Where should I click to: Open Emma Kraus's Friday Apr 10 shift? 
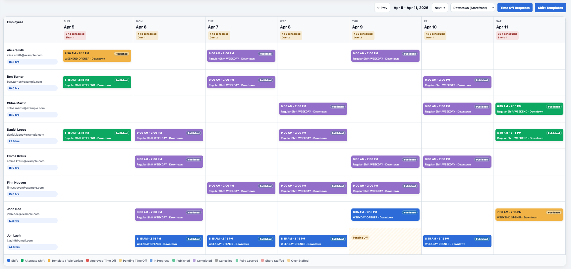point(457,161)
